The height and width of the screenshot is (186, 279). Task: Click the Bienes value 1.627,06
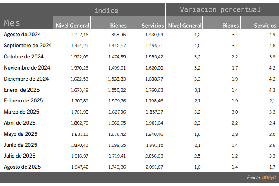(x=117, y=112)
